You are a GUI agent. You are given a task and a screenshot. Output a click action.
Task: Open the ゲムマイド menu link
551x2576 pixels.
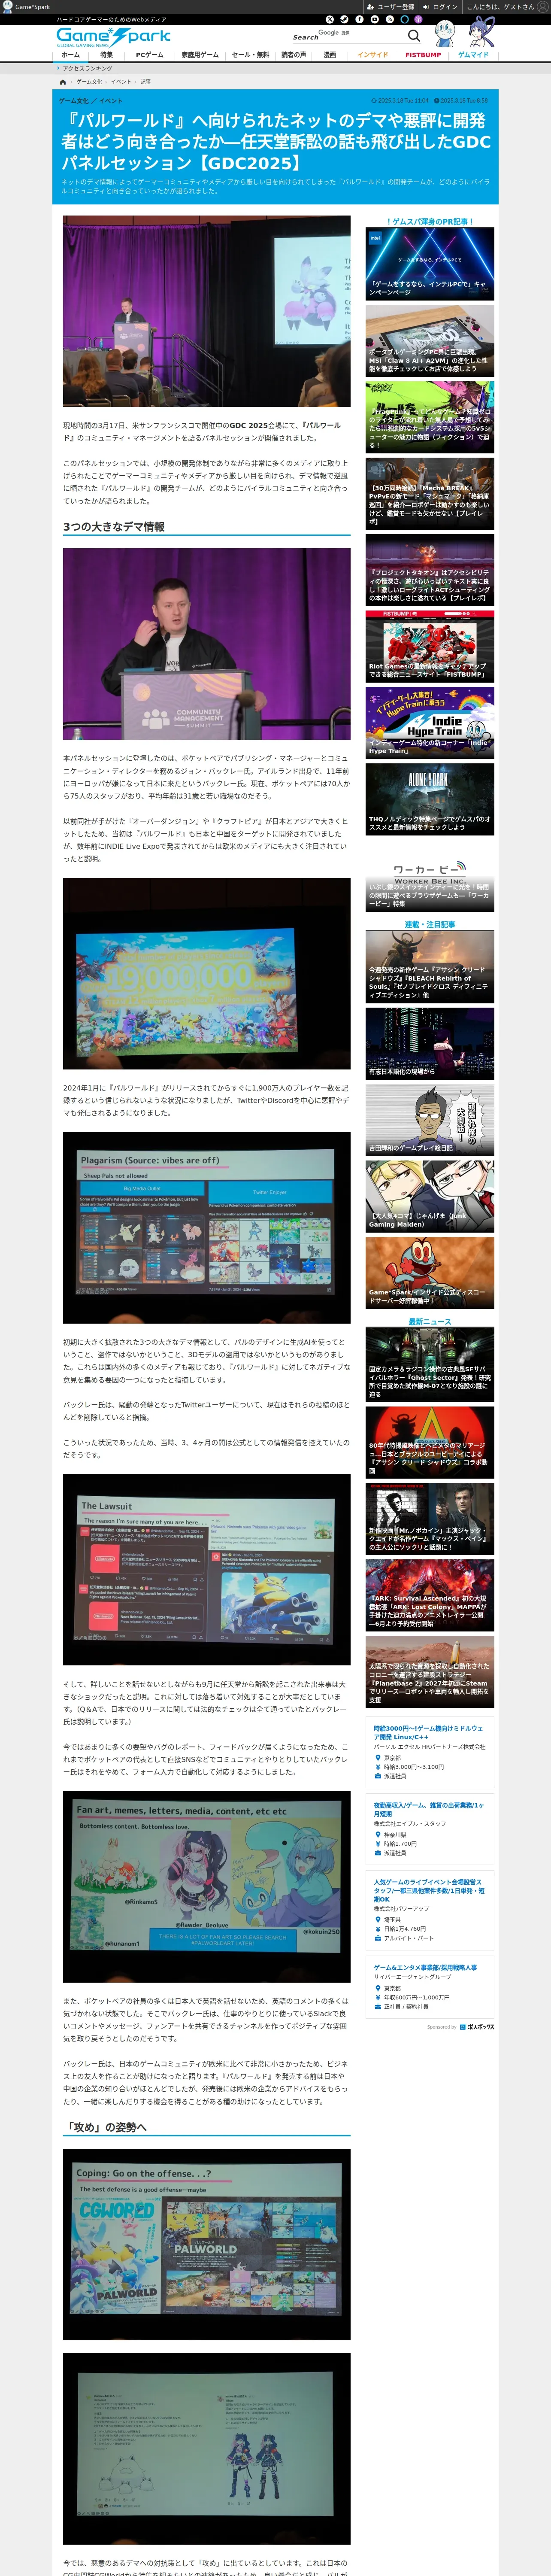point(473,55)
